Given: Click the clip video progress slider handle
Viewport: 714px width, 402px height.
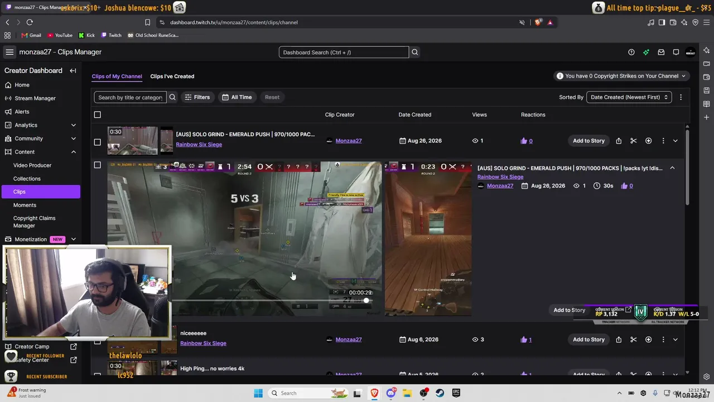Looking at the screenshot, I should tap(366, 301).
